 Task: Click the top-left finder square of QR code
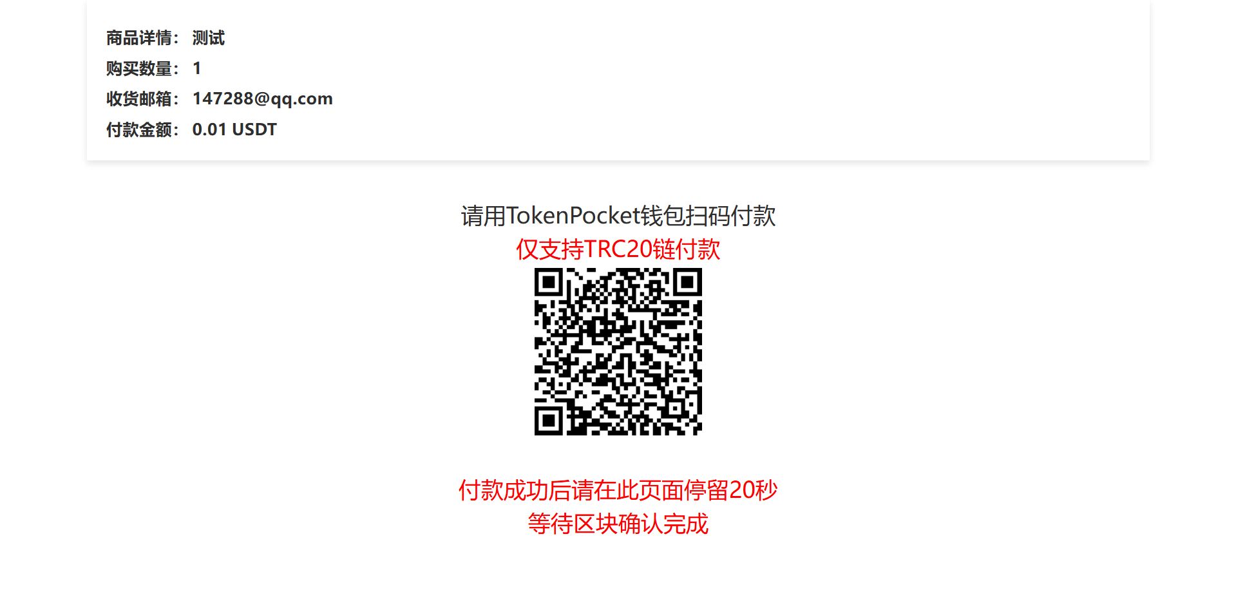(549, 282)
